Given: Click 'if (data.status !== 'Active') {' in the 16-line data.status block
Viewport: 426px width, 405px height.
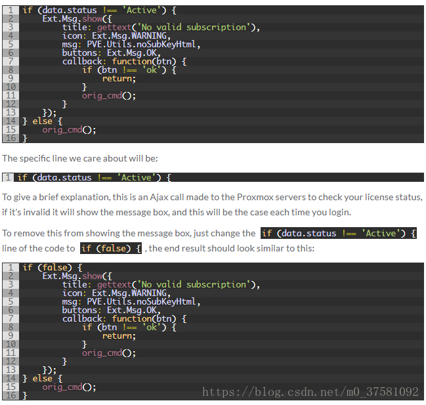Looking at the screenshot, I should [x=99, y=11].
